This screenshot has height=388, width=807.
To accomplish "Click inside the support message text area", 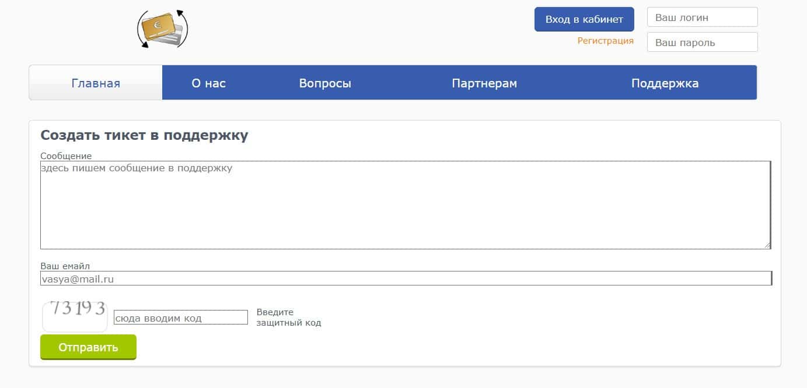I will 405,205.
